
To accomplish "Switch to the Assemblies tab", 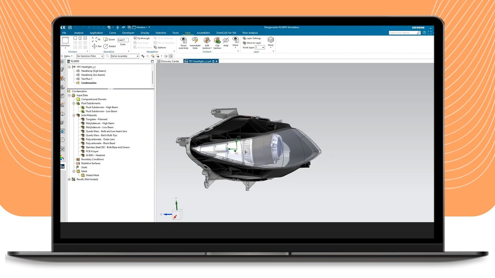I will (x=203, y=33).
